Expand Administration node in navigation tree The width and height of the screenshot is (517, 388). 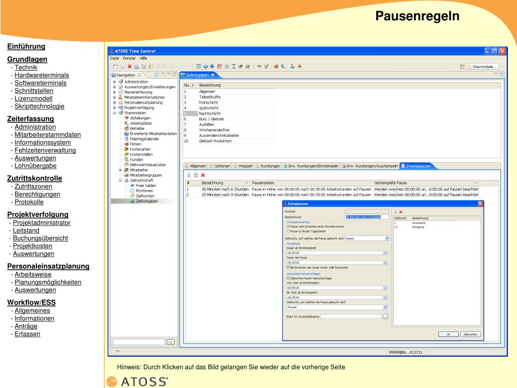coord(115,81)
